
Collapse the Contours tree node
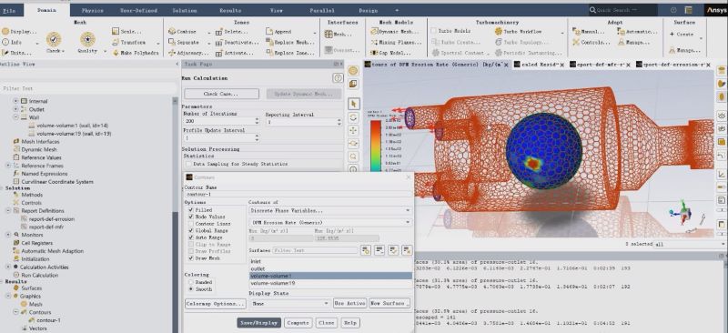point(15,312)
